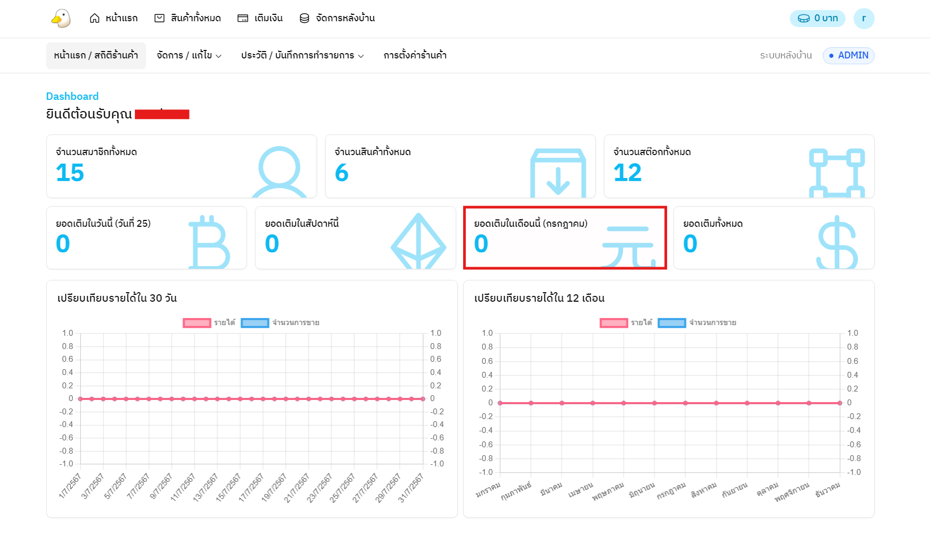Click ยอดเติมในสัปดาห์นี้ label
The width and height of the screenshot is (930, 545).
click(302, 224)
